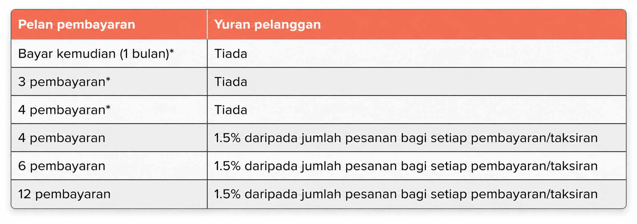637x224 pixels.
Task: Click the 1.5% fee text for 4 pembayaran
Action: tap(406, 138)
